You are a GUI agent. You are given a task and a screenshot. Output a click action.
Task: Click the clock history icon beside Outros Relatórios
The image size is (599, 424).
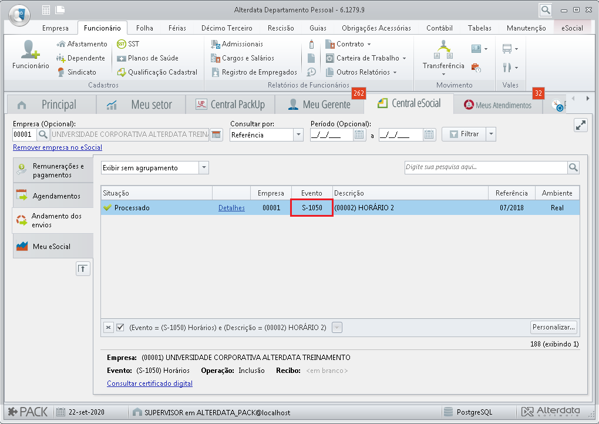point(311,72)
